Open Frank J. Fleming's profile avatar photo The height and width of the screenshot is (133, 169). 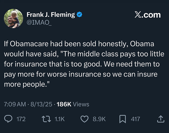[12, 18]
